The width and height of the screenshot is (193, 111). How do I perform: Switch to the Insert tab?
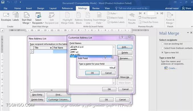(29, 8)
